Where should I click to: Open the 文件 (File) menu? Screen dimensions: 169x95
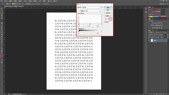6,1
